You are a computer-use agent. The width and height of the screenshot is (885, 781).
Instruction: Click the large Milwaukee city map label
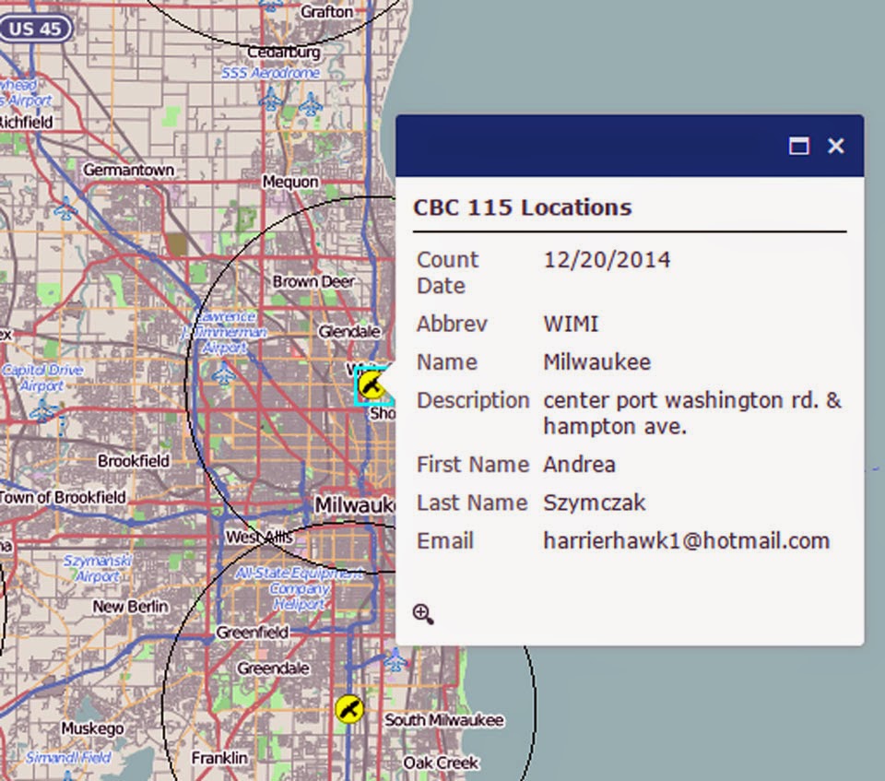coord(354,505)
